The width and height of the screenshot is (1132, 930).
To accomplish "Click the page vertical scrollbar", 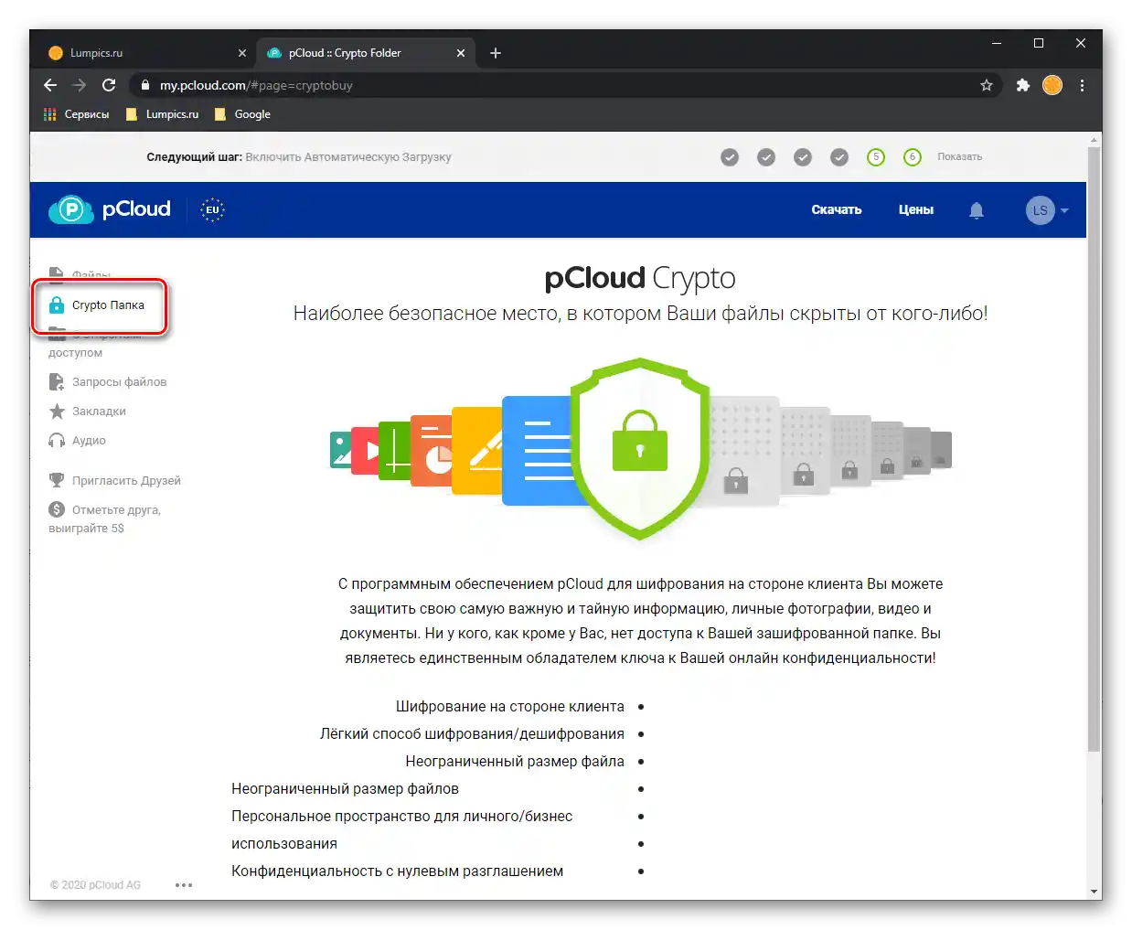I will click(1094, 448).
